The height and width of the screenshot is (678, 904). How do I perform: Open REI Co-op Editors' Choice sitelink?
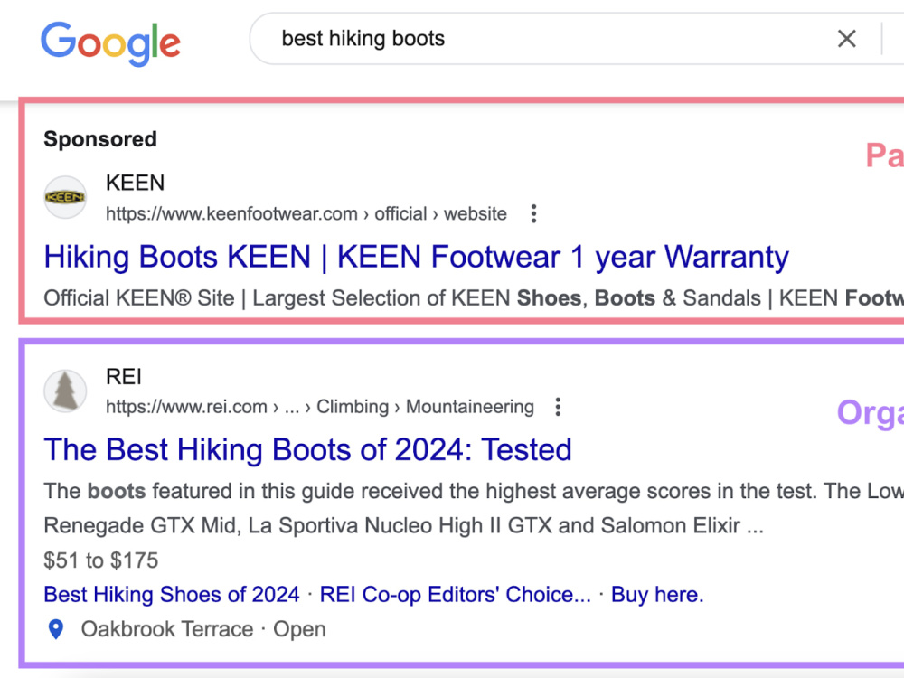[x=456, y=595]
